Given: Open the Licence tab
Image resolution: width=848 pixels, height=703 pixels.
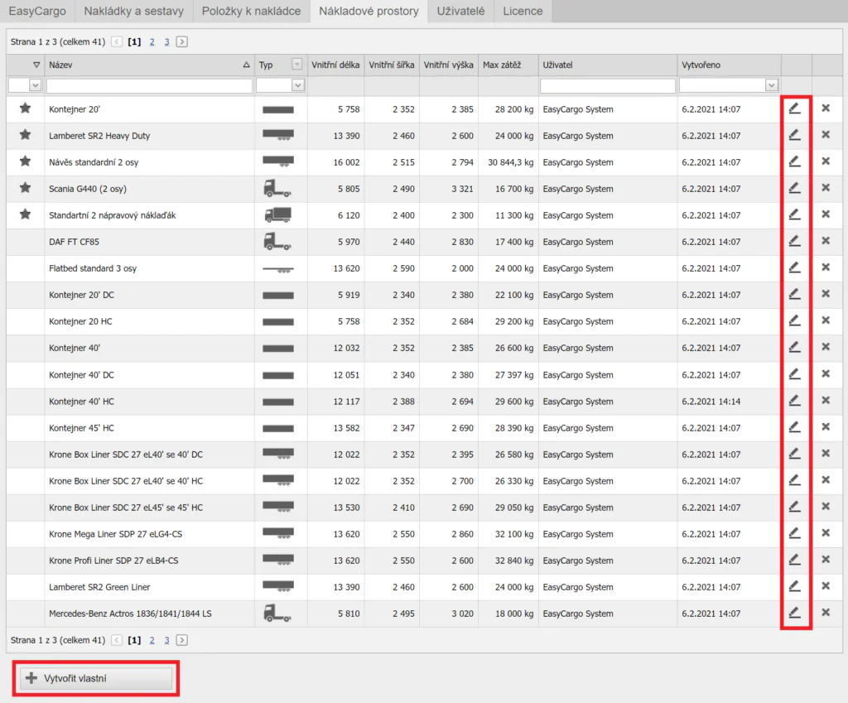Looking at the screenshot, I should 523,11.
